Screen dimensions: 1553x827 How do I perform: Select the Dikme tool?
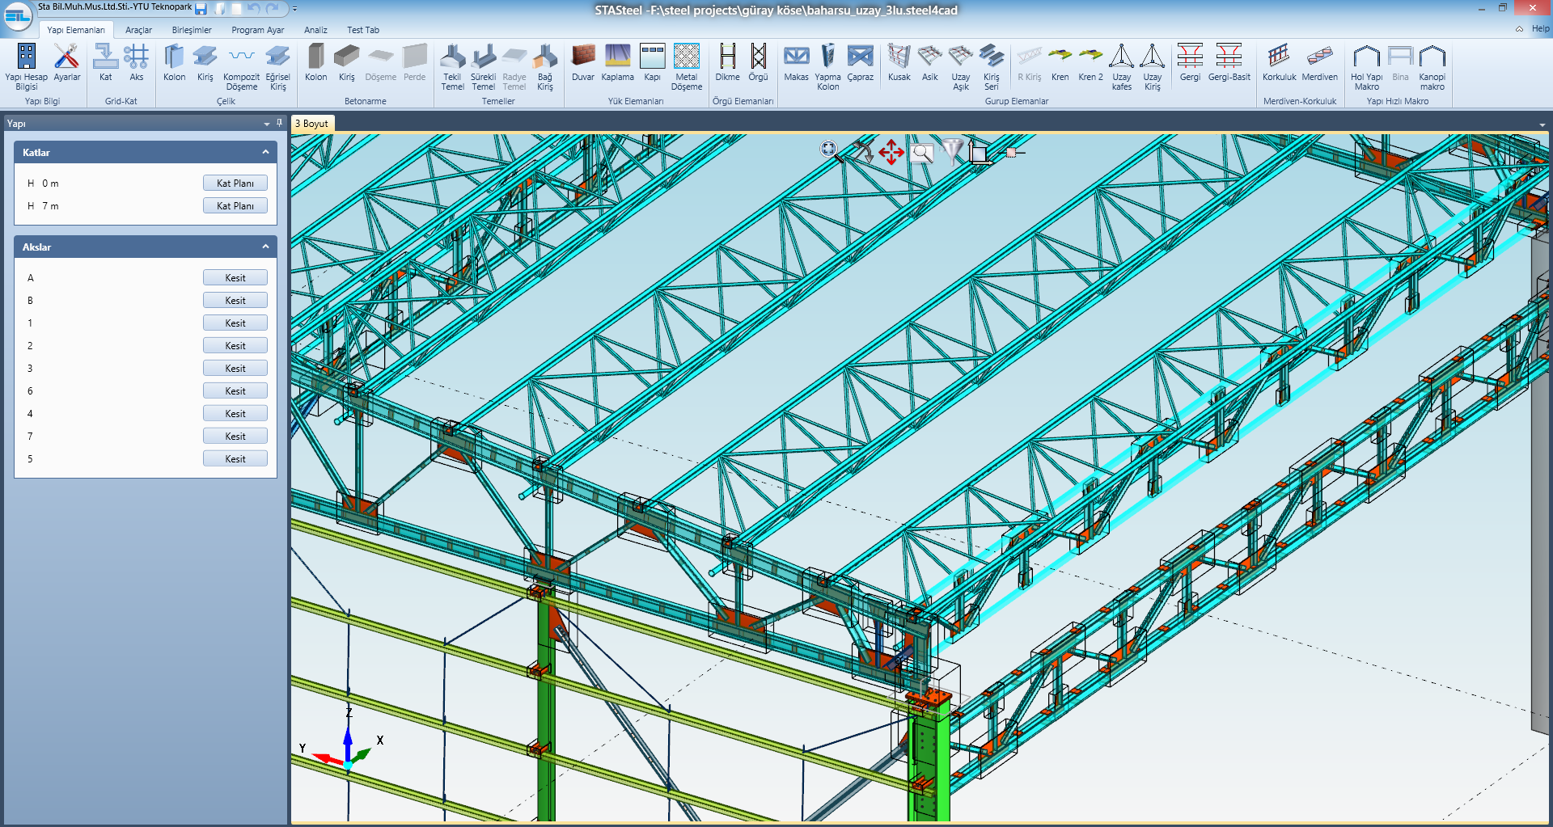(x=727, y=63)
